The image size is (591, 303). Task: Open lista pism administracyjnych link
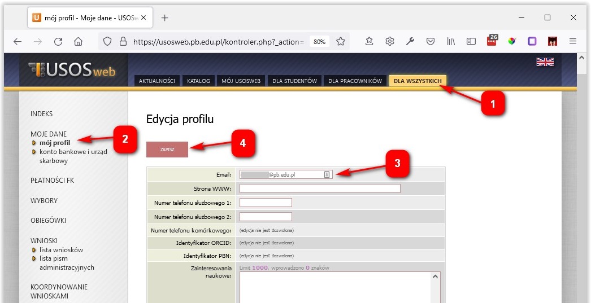(67, 263)
